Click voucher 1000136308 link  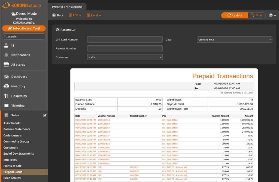pyautogui.click(x=104, y=140)
